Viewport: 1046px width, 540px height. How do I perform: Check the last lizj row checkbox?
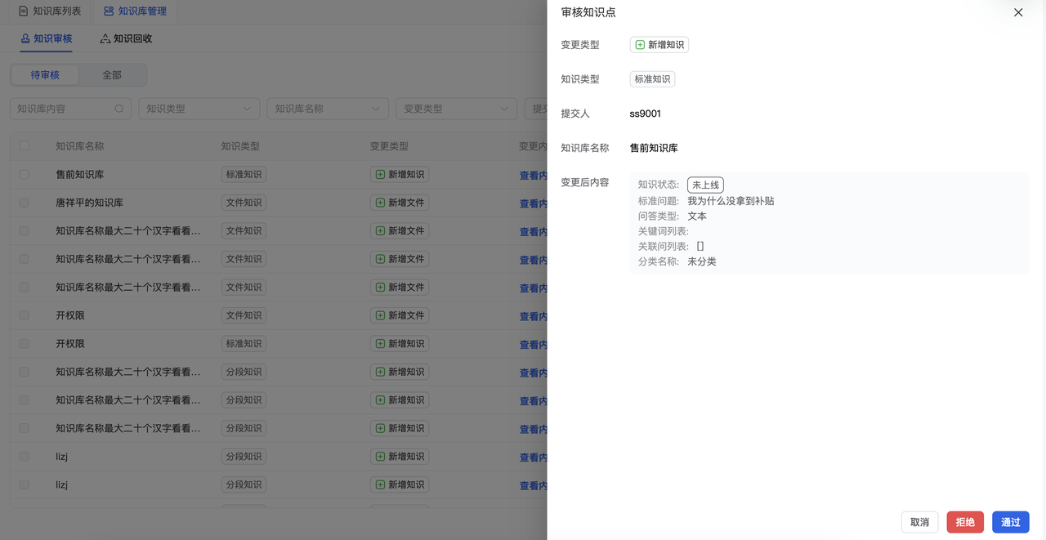(24, 484)
